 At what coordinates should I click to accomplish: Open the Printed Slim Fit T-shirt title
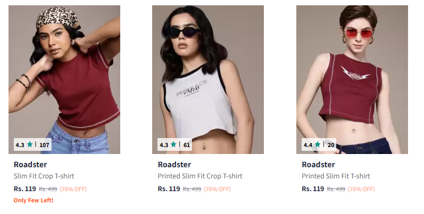[x=336, y=176]
